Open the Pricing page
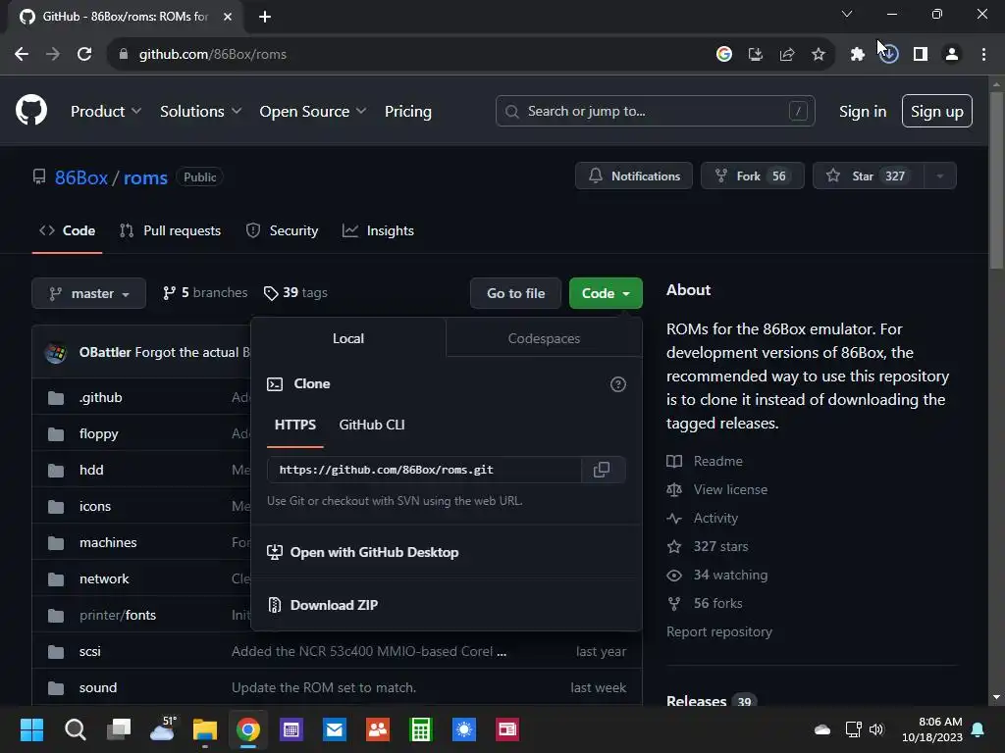1005x753 pixels. pyautogui.click(x=408, y=112)
